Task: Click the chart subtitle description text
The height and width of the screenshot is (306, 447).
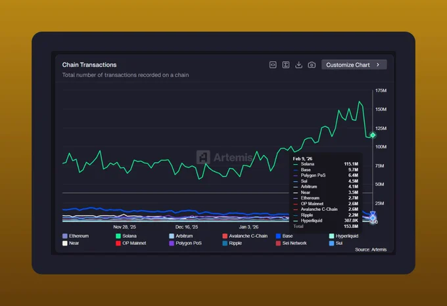Action: point(126,75)
